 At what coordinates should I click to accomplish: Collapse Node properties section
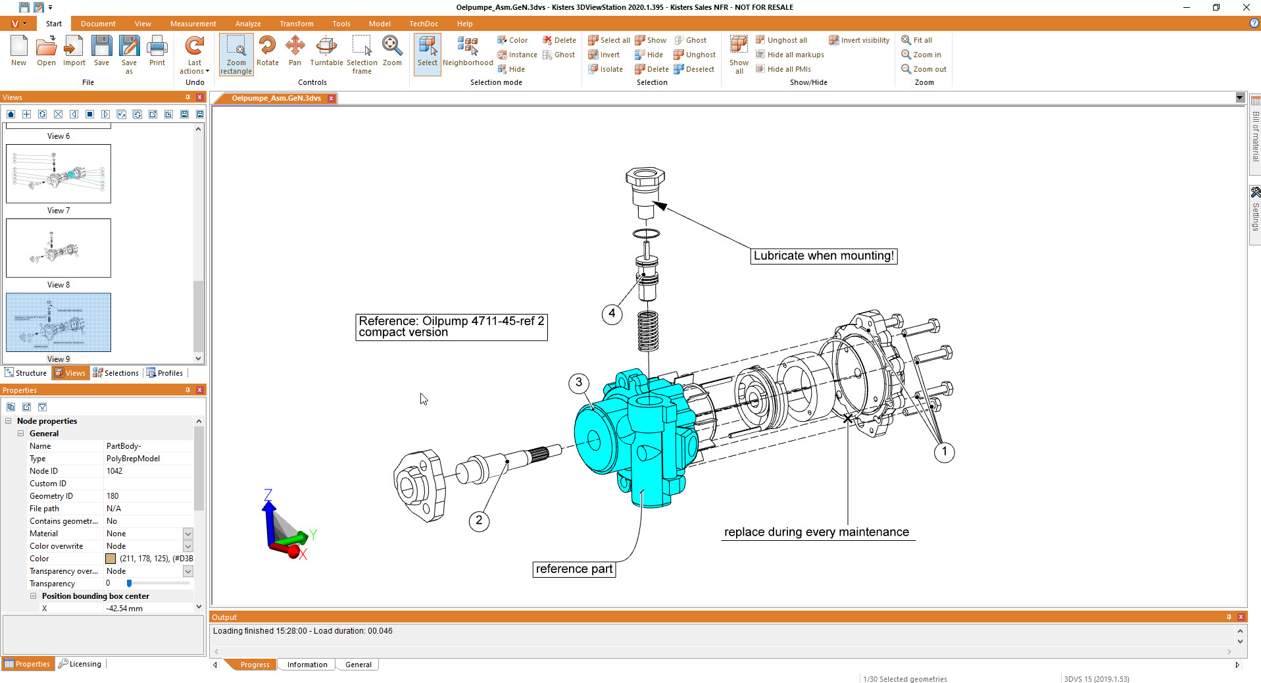click(x=9, y=421)
